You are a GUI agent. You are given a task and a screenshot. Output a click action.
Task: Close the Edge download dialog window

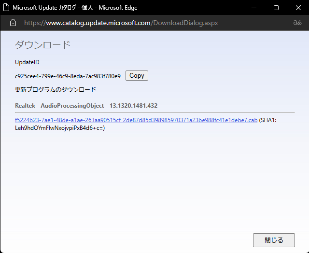[x=298, y=8]
